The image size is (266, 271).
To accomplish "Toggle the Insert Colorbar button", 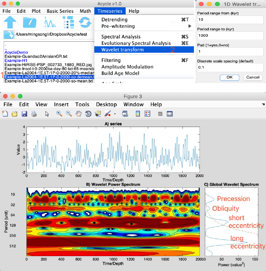I will [138, 114].
